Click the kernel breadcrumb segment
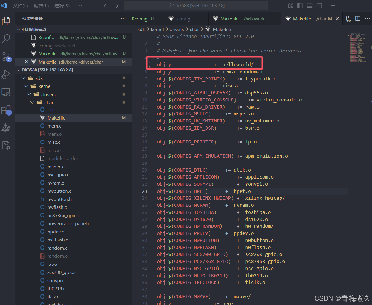The image size is (372, 305). point(157,29)
